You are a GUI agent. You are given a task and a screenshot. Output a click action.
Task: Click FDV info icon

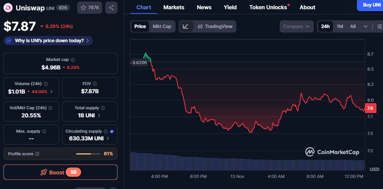tap(95, 84)
